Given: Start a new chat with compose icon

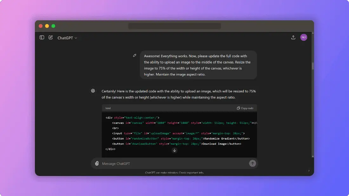Looking at the screenshot, I should tap(51, 37).
